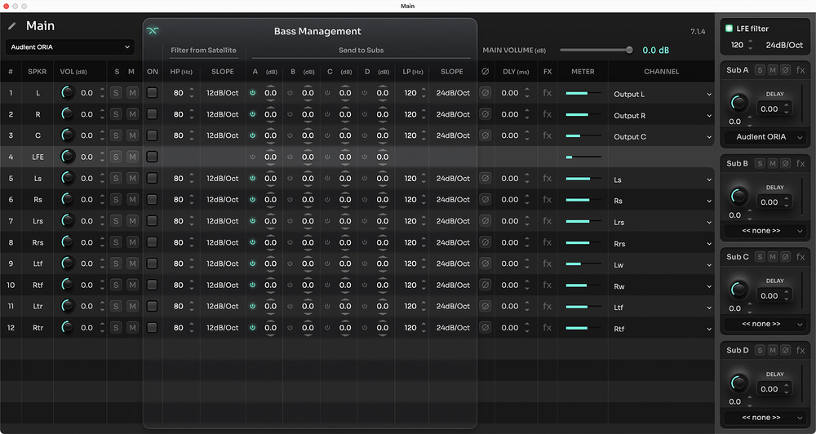
Task: Click the Main Volume slider handle
Action: click(x=629, y=50)
